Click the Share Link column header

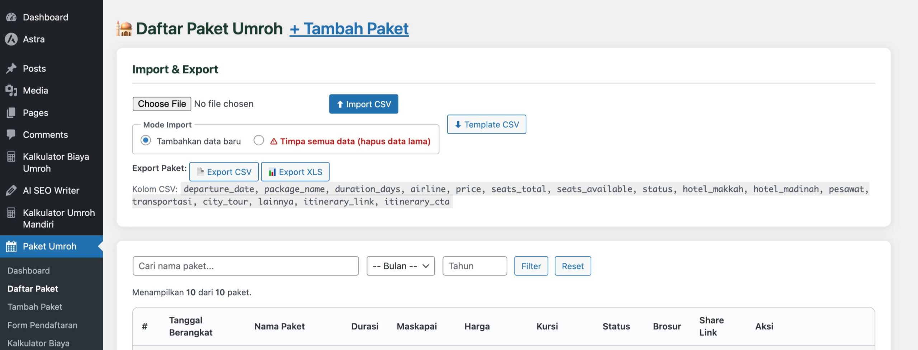click(711, 326)
